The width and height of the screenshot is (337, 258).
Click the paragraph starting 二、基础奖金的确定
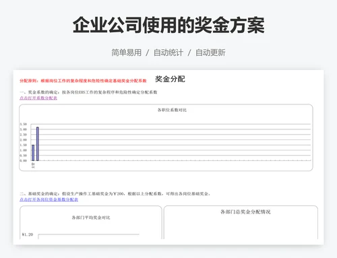pos(115,193)
